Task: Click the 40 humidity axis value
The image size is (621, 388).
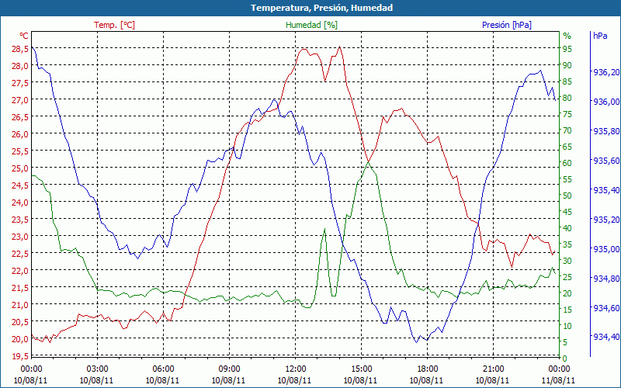Action: click(567, 228)
